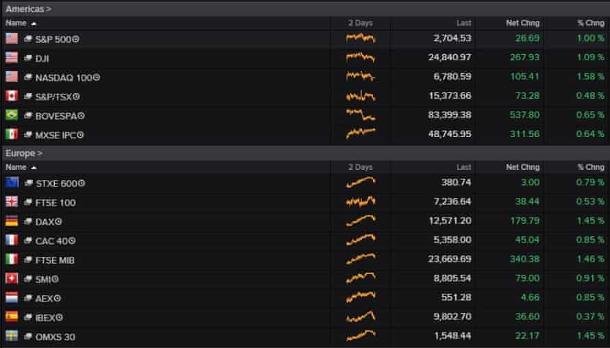Click the Spanish flag beside IBEX
Viewport: 610px width, 348px height.
click(x=12, y=317)
